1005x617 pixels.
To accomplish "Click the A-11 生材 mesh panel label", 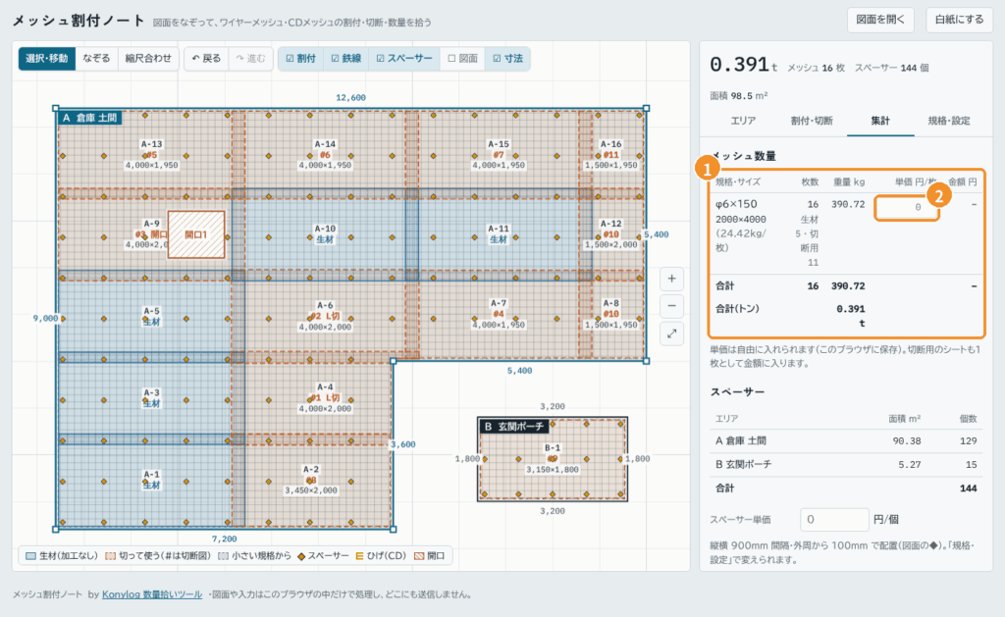I will [x=499, y=233].
